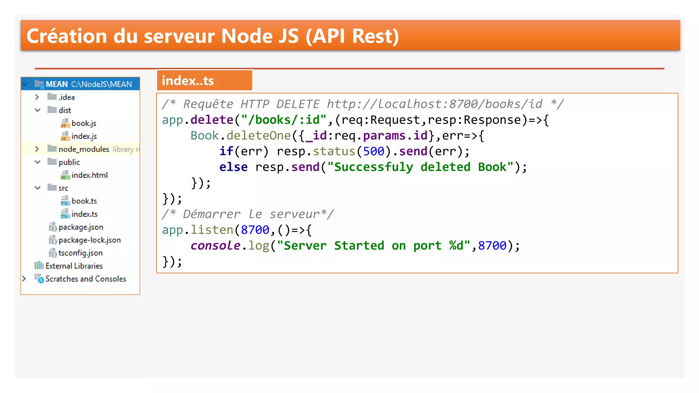
Task: Click the index.ts TypeScript file icon
Action: pyautogui.click(x=65, y=214)
